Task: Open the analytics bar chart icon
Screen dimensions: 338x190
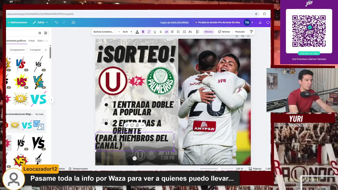Action: [260, 22]
